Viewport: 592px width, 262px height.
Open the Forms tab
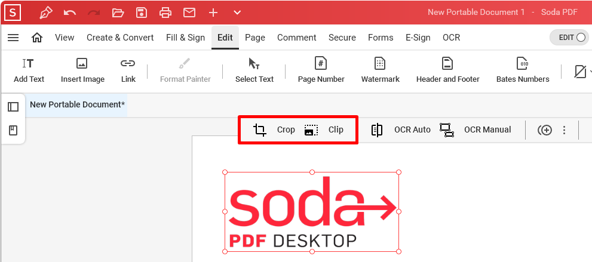[x=381, y=38]
